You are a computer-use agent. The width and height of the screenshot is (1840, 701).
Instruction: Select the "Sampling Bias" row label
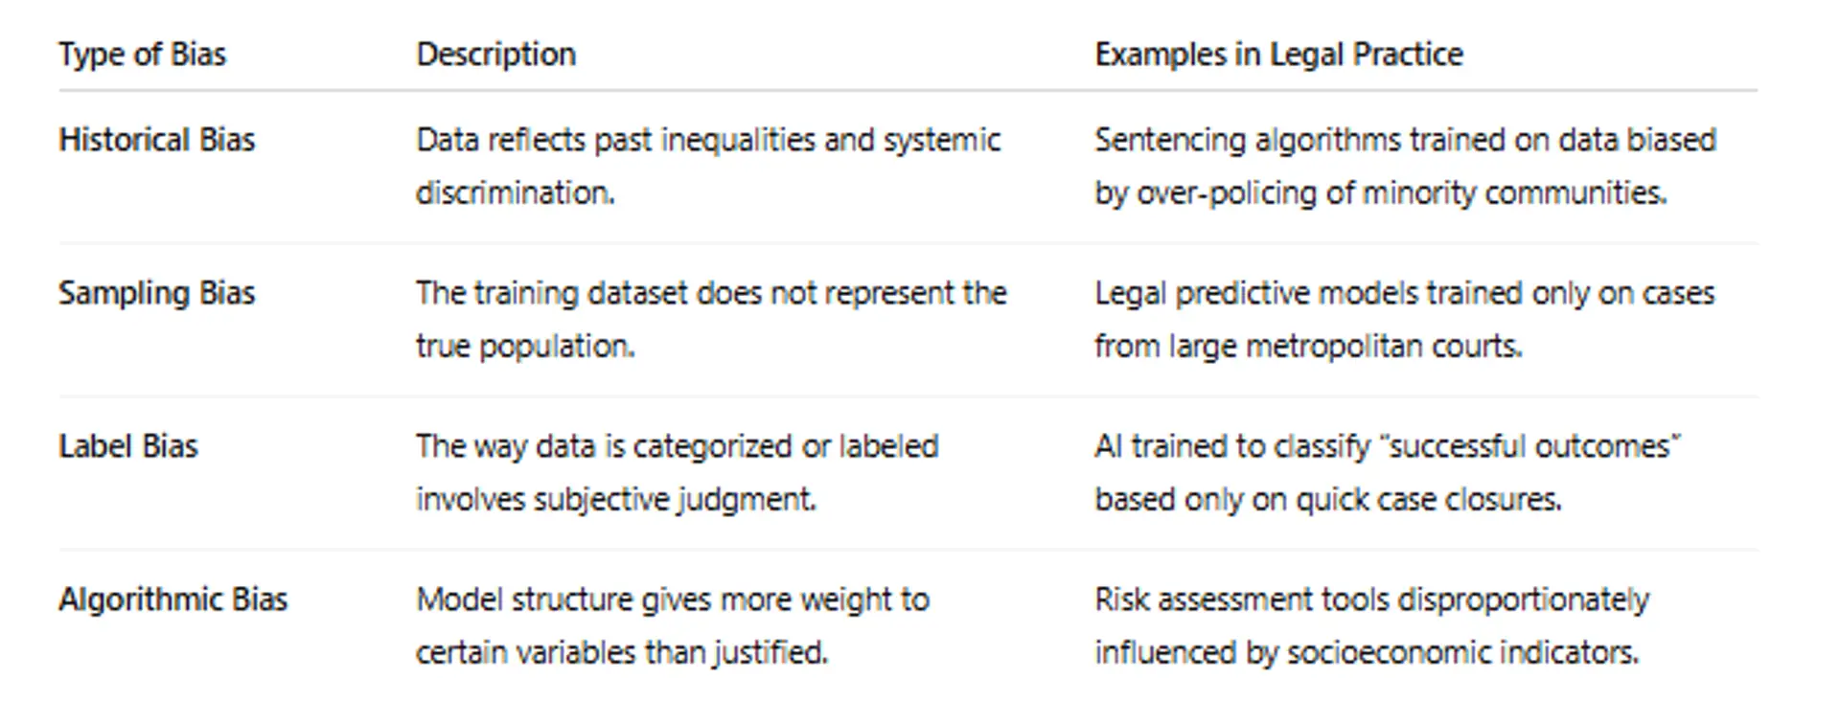(x=156, y=293)
